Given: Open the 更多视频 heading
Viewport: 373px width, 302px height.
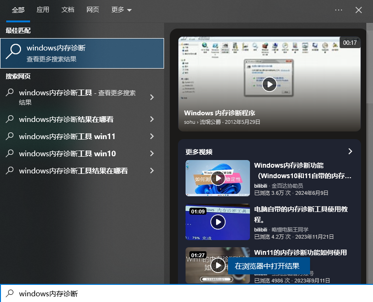Looking at the screenshot, I should [x=199, y=152].
